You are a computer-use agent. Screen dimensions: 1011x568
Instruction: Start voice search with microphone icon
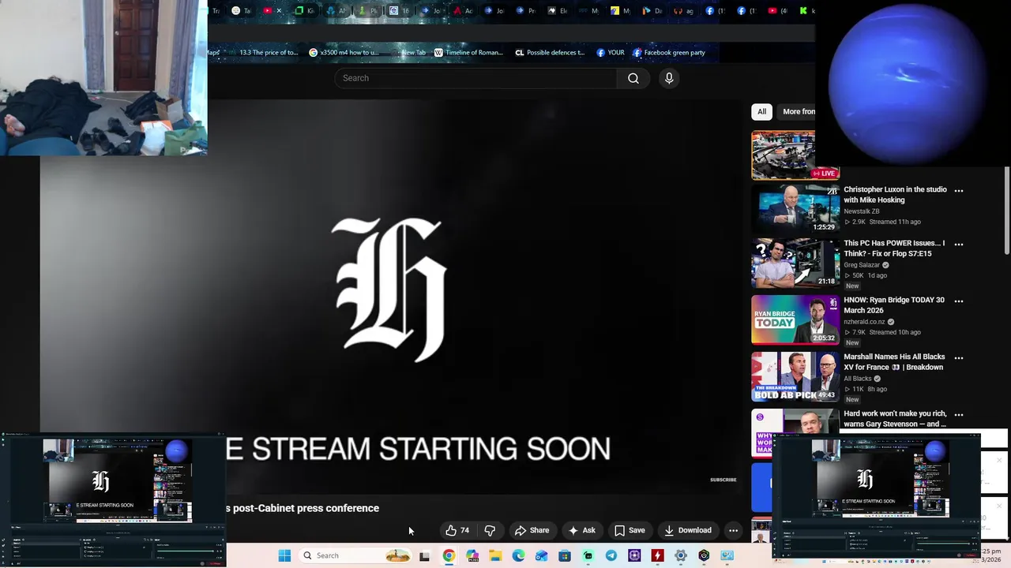coord(669,78)
